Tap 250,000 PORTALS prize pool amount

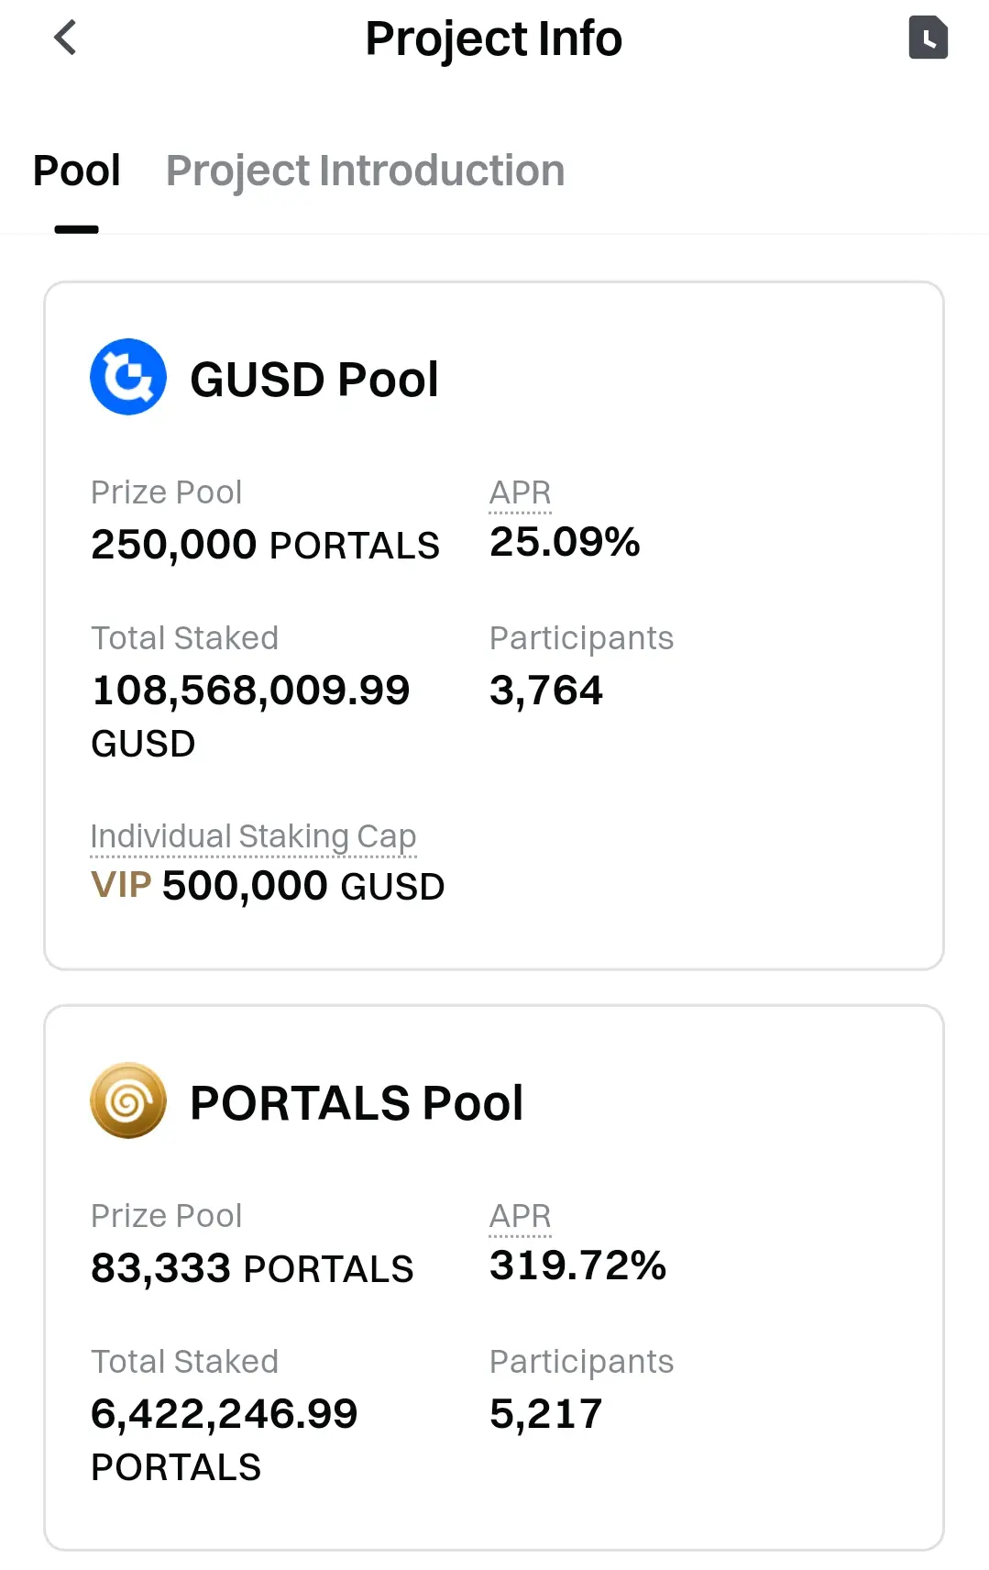[265, 545]
